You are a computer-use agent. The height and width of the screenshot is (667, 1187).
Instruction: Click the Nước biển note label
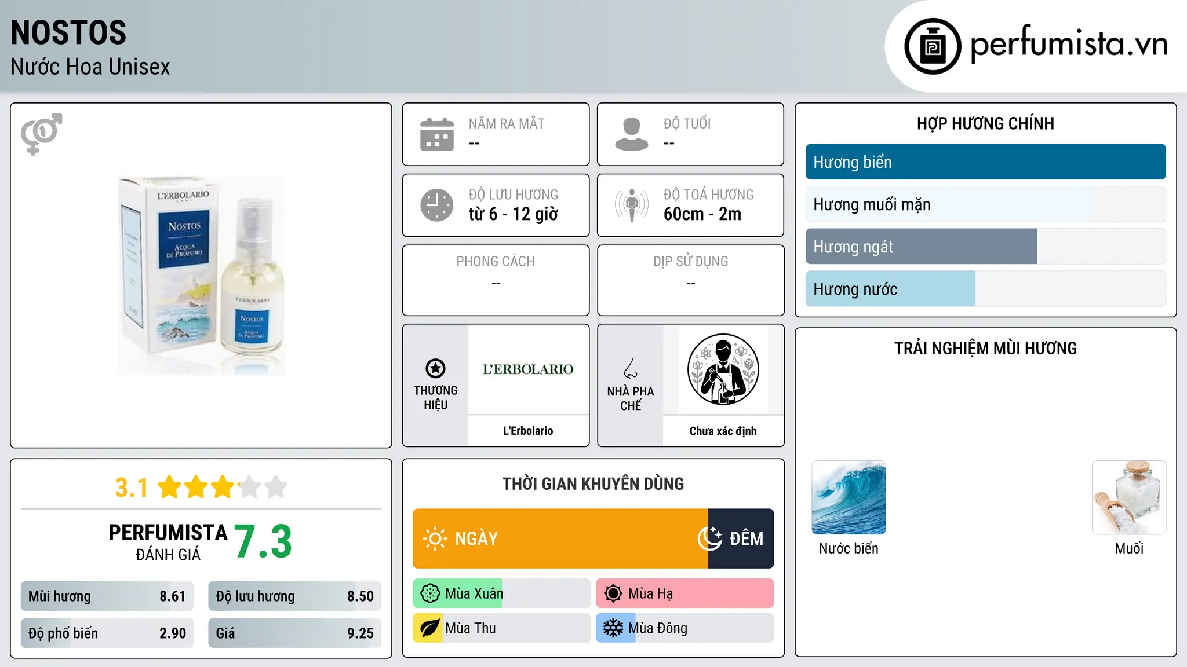(x=849, y=548)
